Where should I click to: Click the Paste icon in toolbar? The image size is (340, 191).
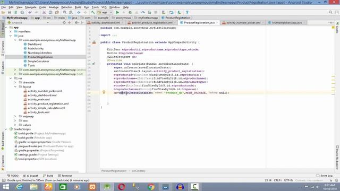[57, 13]
